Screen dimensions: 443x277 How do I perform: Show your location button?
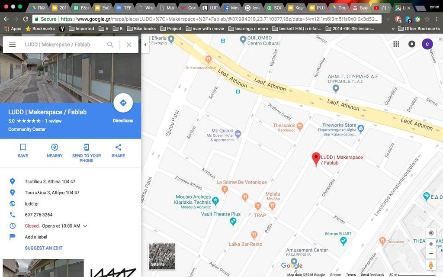(x=431, y=233)
